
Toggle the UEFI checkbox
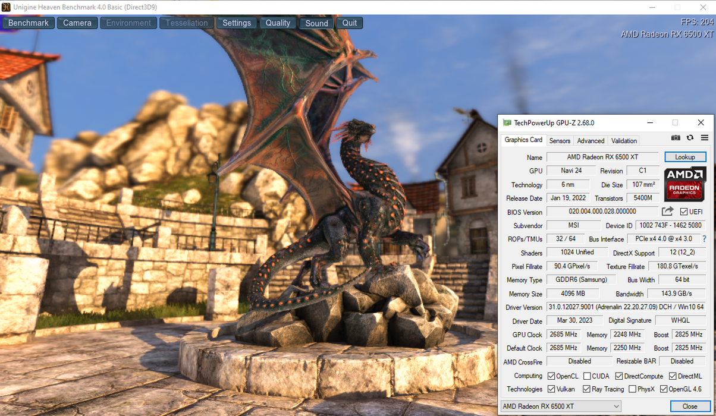[684, 212]
